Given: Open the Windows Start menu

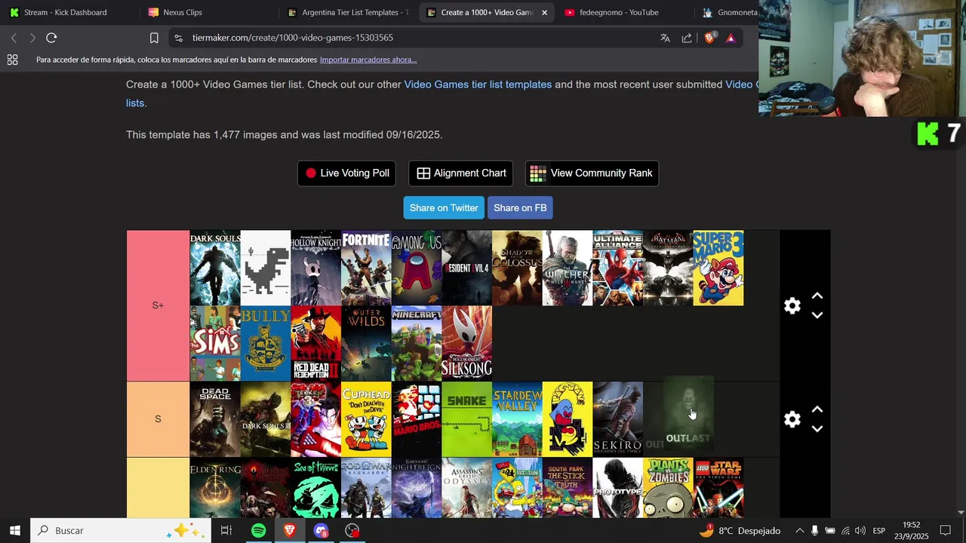Looking at the screenshot, I should (14, 530).
